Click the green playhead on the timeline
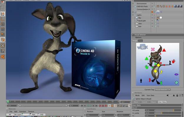 pos(8,102)
